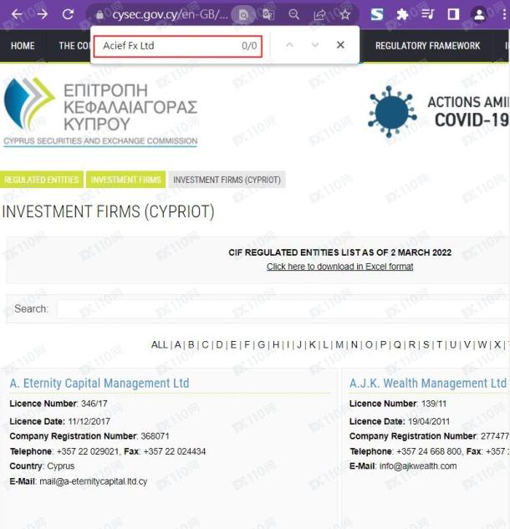Viewport: 510px width, 529px height.
Task: Select Company Registration Number 368071
Action: pyautogui.click(x=89, y=436)
